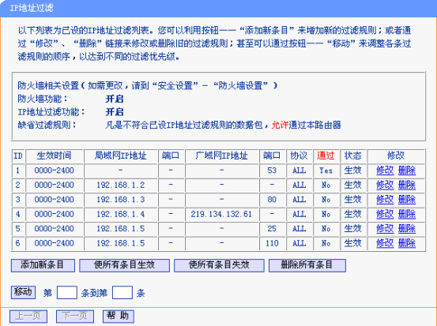Click the 移动 button
Image resolution: width=437 pixels, height=326 pixels.
pos(23,292)
